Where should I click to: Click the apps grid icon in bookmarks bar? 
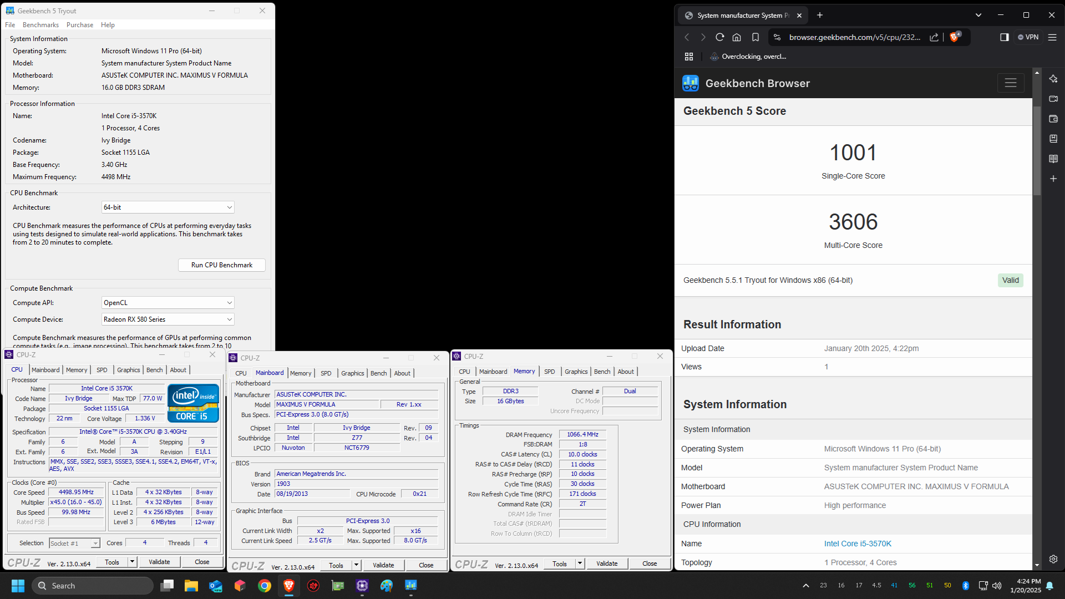pyautogui.click(x=689, y=57)
